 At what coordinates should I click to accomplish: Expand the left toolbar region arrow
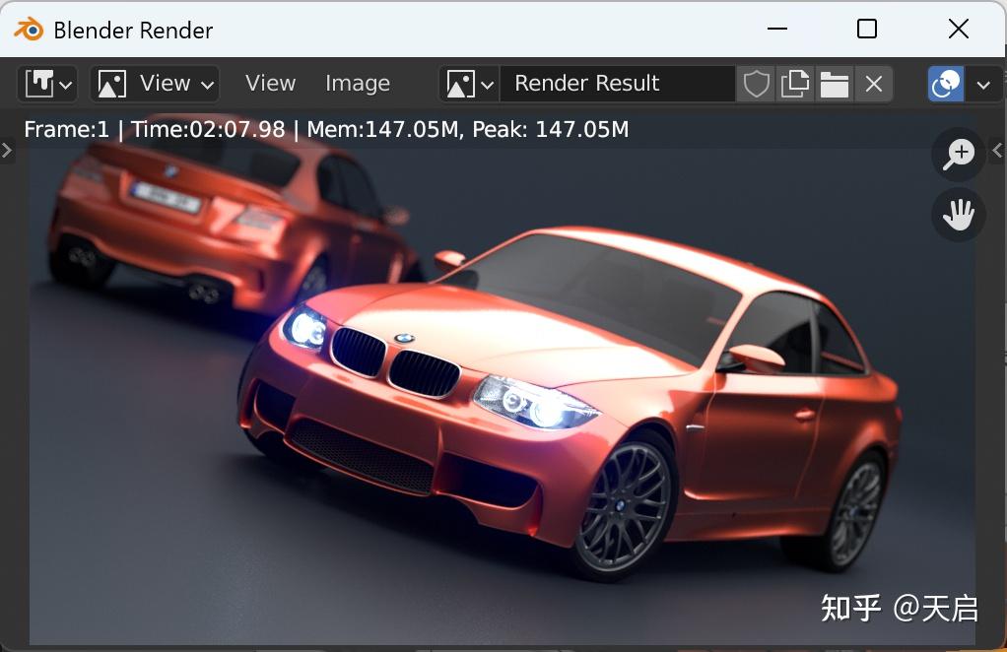7,150
